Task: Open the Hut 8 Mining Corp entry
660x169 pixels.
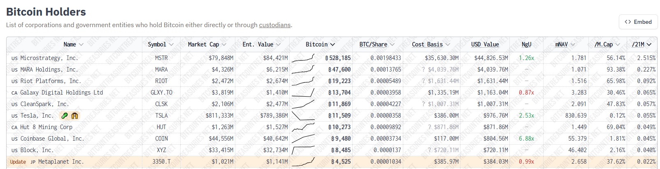Action: point(46,127)
